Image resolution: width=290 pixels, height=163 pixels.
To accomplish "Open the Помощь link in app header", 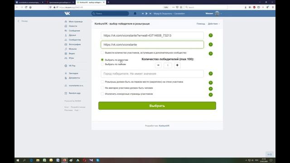I will [201, 24].
